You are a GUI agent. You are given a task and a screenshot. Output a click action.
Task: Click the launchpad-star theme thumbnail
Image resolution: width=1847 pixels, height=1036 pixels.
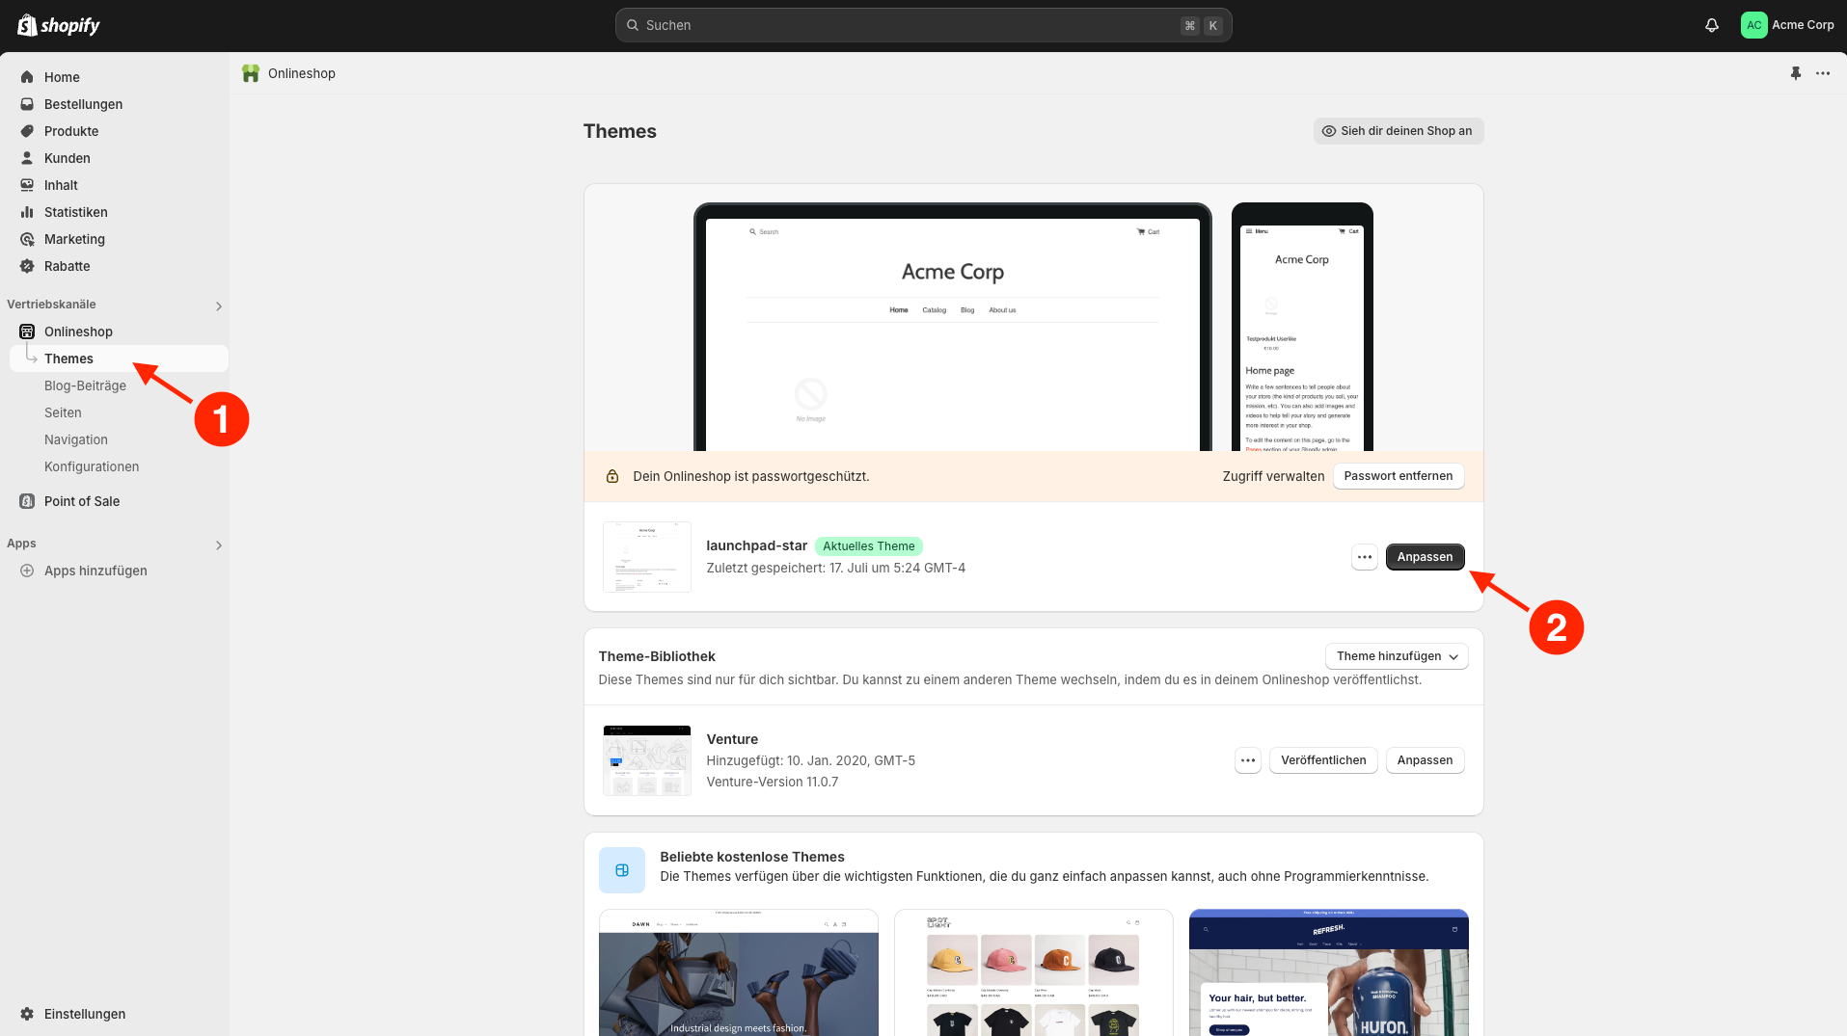(646, 557)
